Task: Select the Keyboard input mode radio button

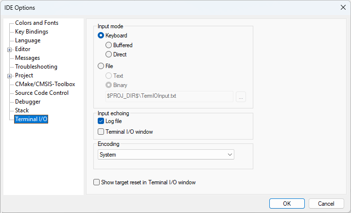Action: (101, 35)
